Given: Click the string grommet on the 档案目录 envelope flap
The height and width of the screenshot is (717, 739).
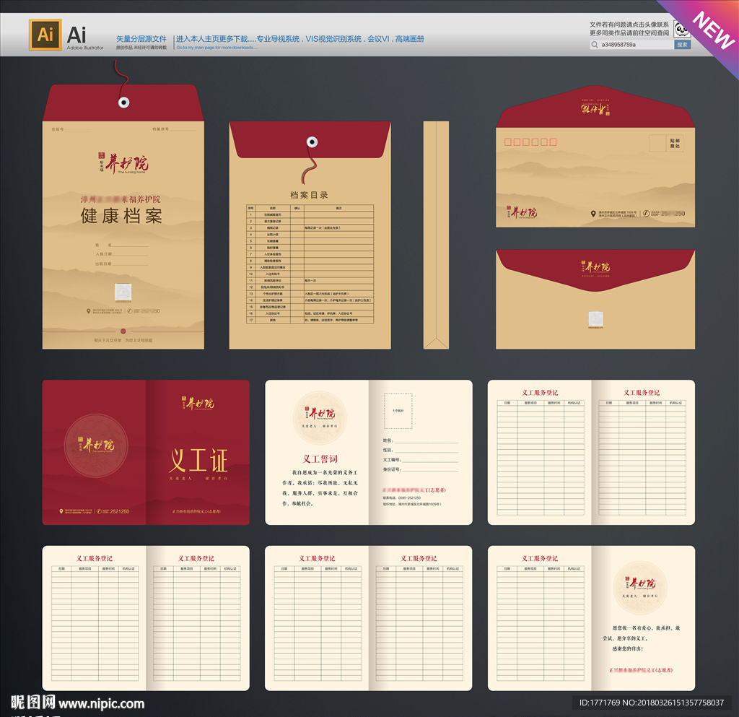Looking at the screenshot, I should pos(312,142).
